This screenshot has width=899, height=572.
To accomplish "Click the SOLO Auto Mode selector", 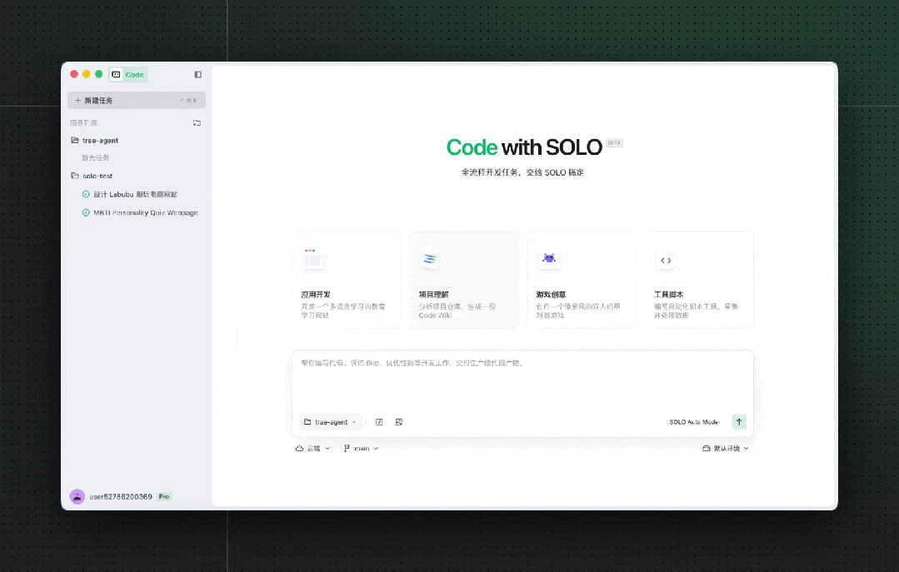I will click(695, 422).
